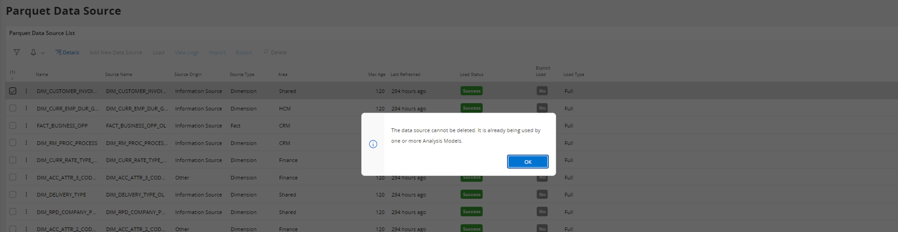Open row menu for DIM_DELIVERY_TYPE
This screenshot has height=232, width=898.
[26, 194]
